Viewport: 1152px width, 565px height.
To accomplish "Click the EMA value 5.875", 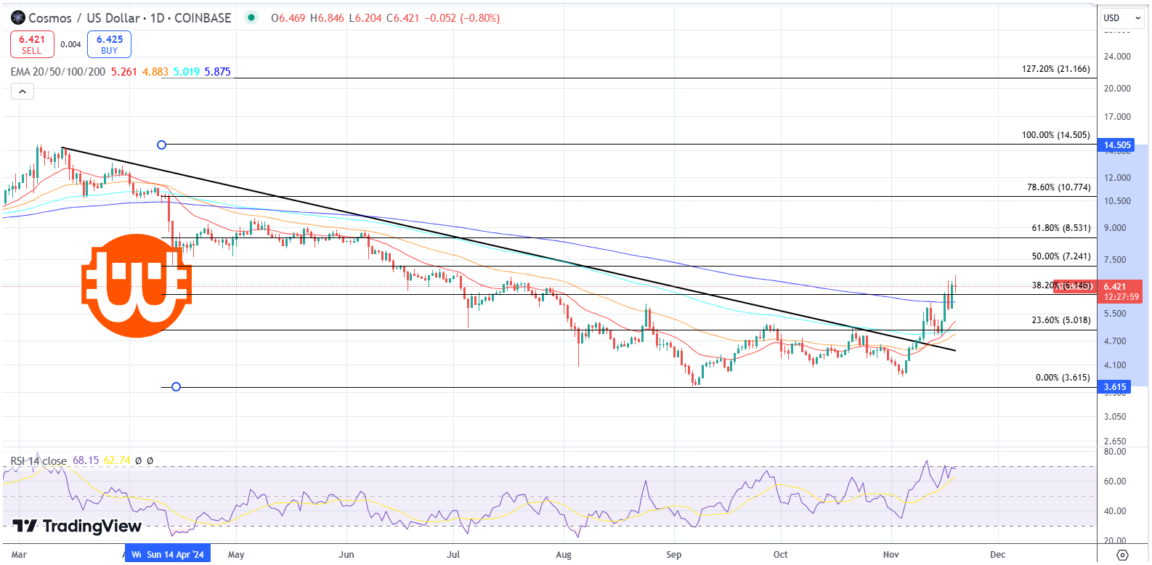I will (218, 72).
